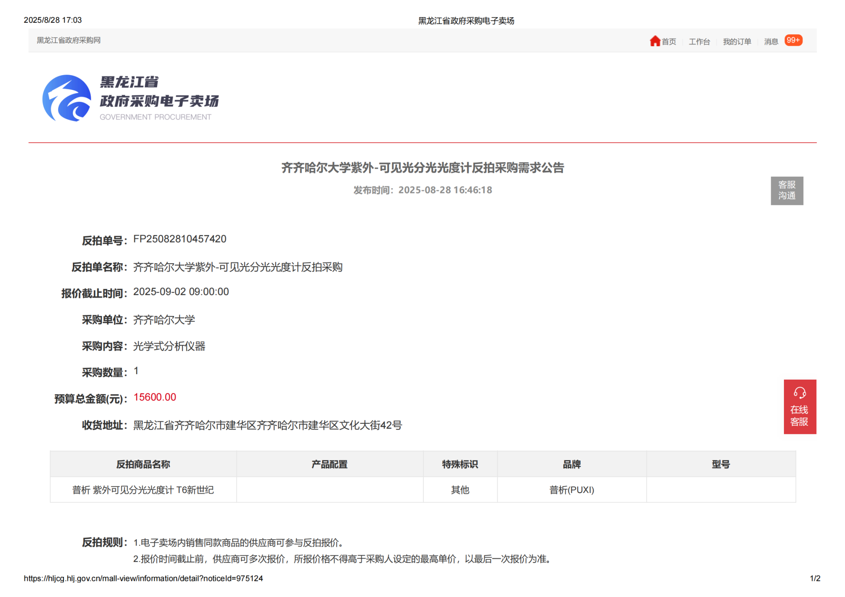Click the headset online service icon
The width and height of the screenshot is (845, 597).
coord(800,392)
